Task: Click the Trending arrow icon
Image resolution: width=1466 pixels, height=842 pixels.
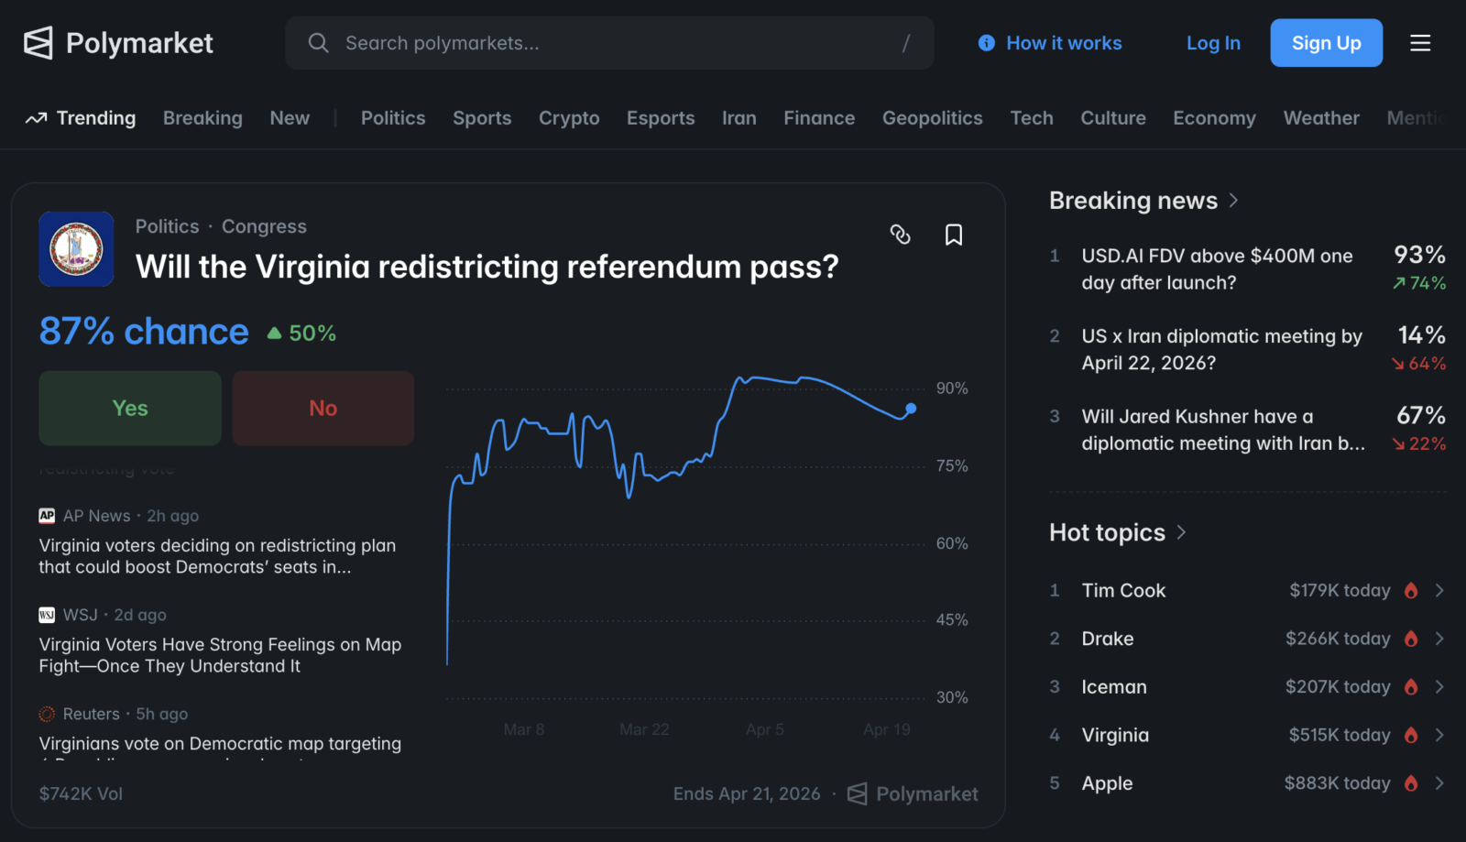Action: pos(36,118)
